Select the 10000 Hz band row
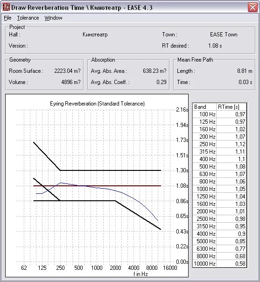Screen dimensions: 260x282 click(219, 263)
